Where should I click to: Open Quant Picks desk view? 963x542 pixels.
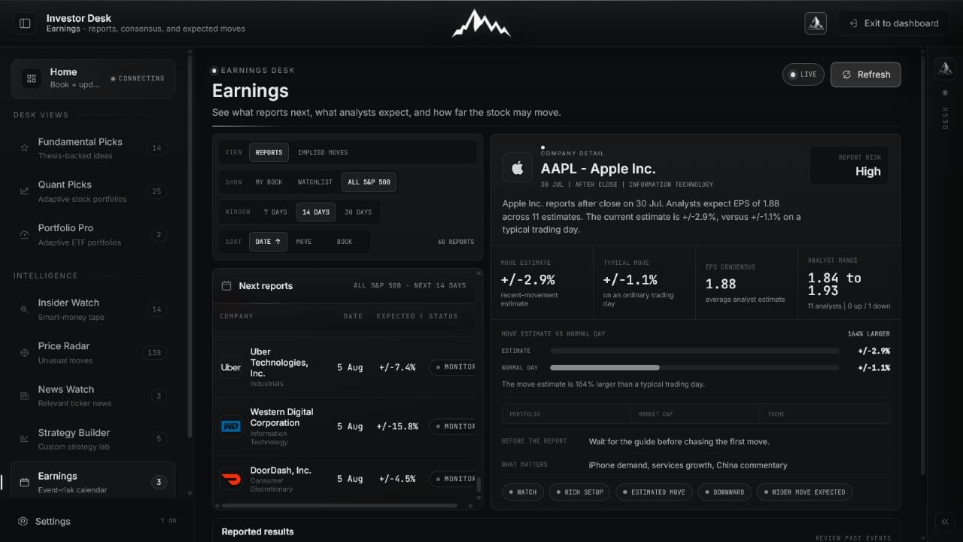(x=93, y=191)
